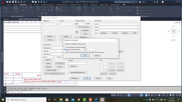This screenshot has height=102, width=182.
Task: Click the new component tag field containing QA1
Action: pyautogui.click(x=90, y=49)
